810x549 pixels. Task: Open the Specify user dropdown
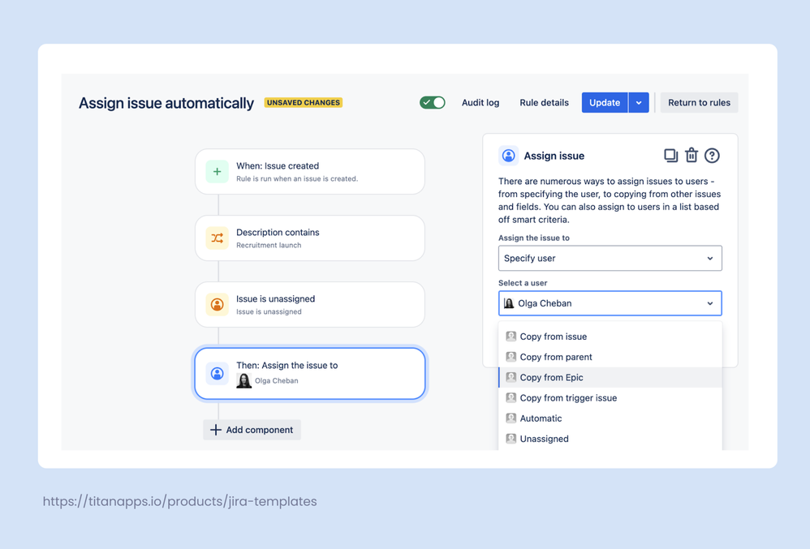pos(610,258)
